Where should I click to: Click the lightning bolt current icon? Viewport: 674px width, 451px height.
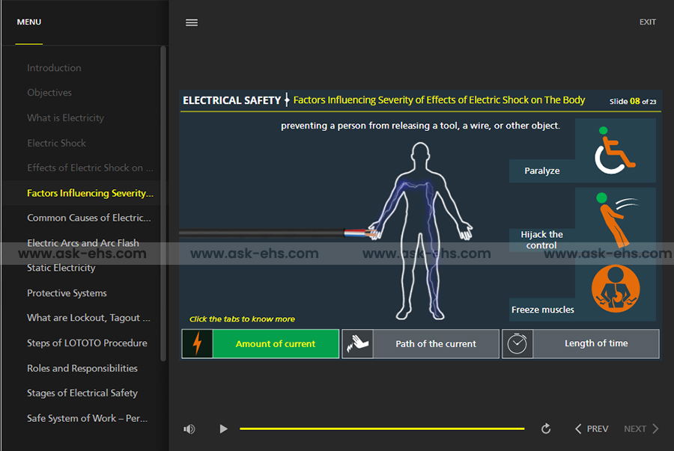coord(198,344)
